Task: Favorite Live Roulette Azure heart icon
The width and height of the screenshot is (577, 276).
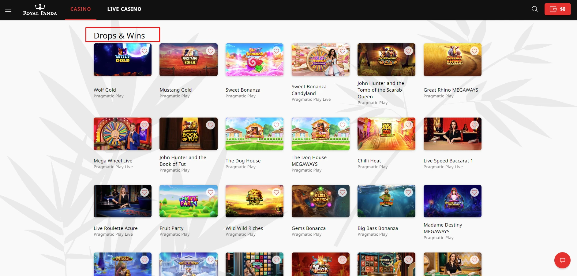Action: [144, 192]
